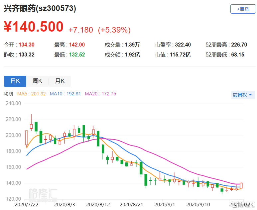Click the 160.00 y-axis label
Image resolution: width=257 pixels, height=210 pixels.
[x=13, y=167]
